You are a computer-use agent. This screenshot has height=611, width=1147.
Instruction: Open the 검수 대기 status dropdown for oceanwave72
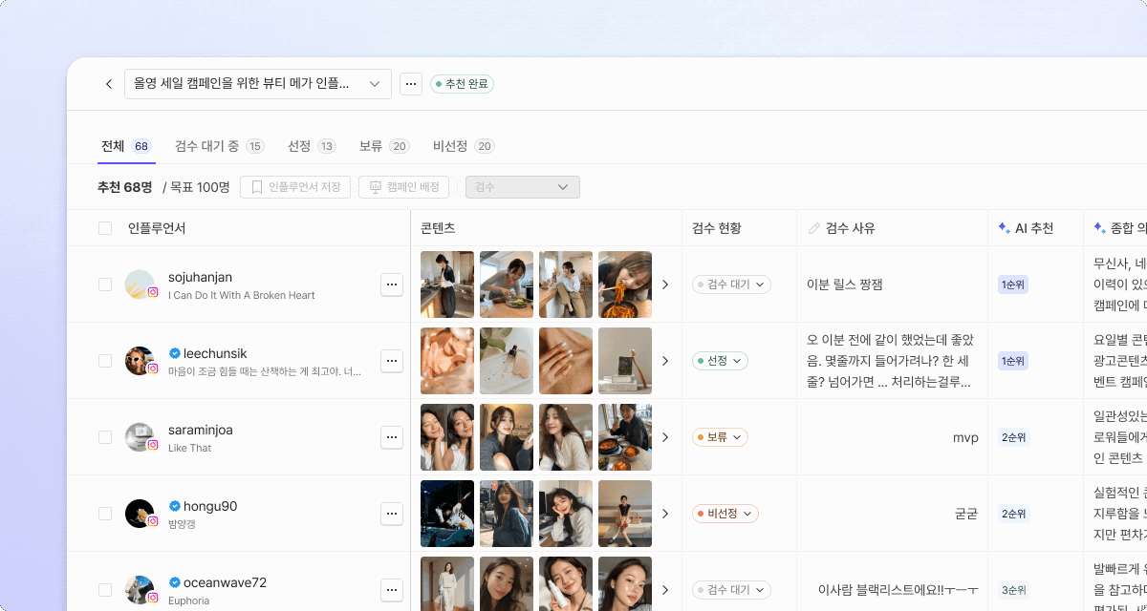(x=731, y=590)
